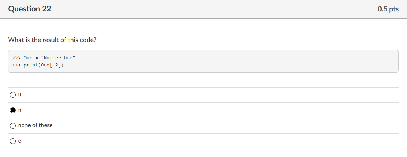Click "What is the result of this code?" text
Image resolution: width=407 pixels, height=157 pixels.
pos(52,40)
